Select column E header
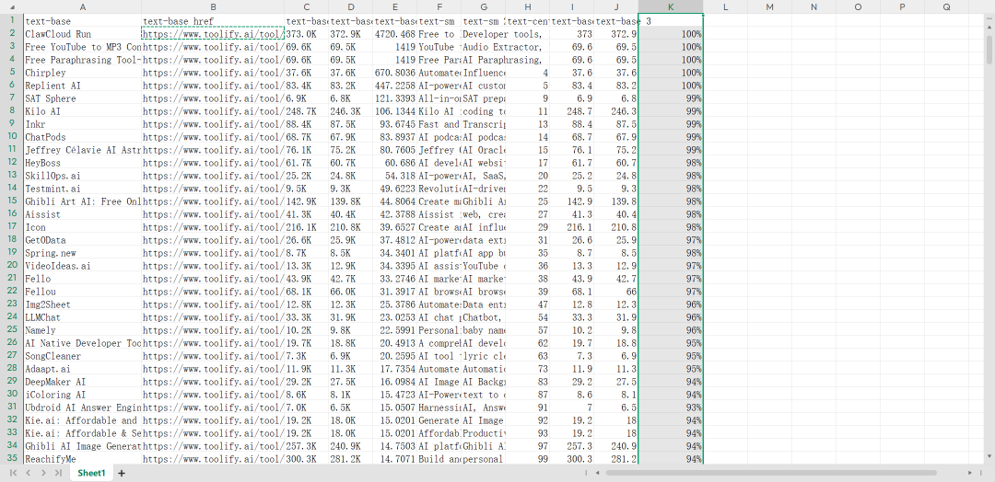 click(394, 7)
